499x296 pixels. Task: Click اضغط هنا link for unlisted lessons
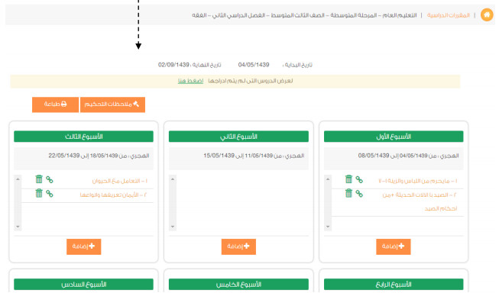tap(190, 81)
